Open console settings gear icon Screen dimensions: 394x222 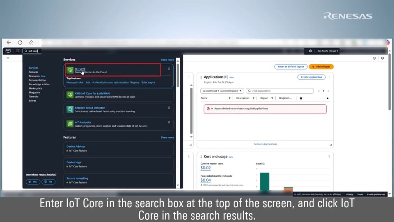pos(310,51)
